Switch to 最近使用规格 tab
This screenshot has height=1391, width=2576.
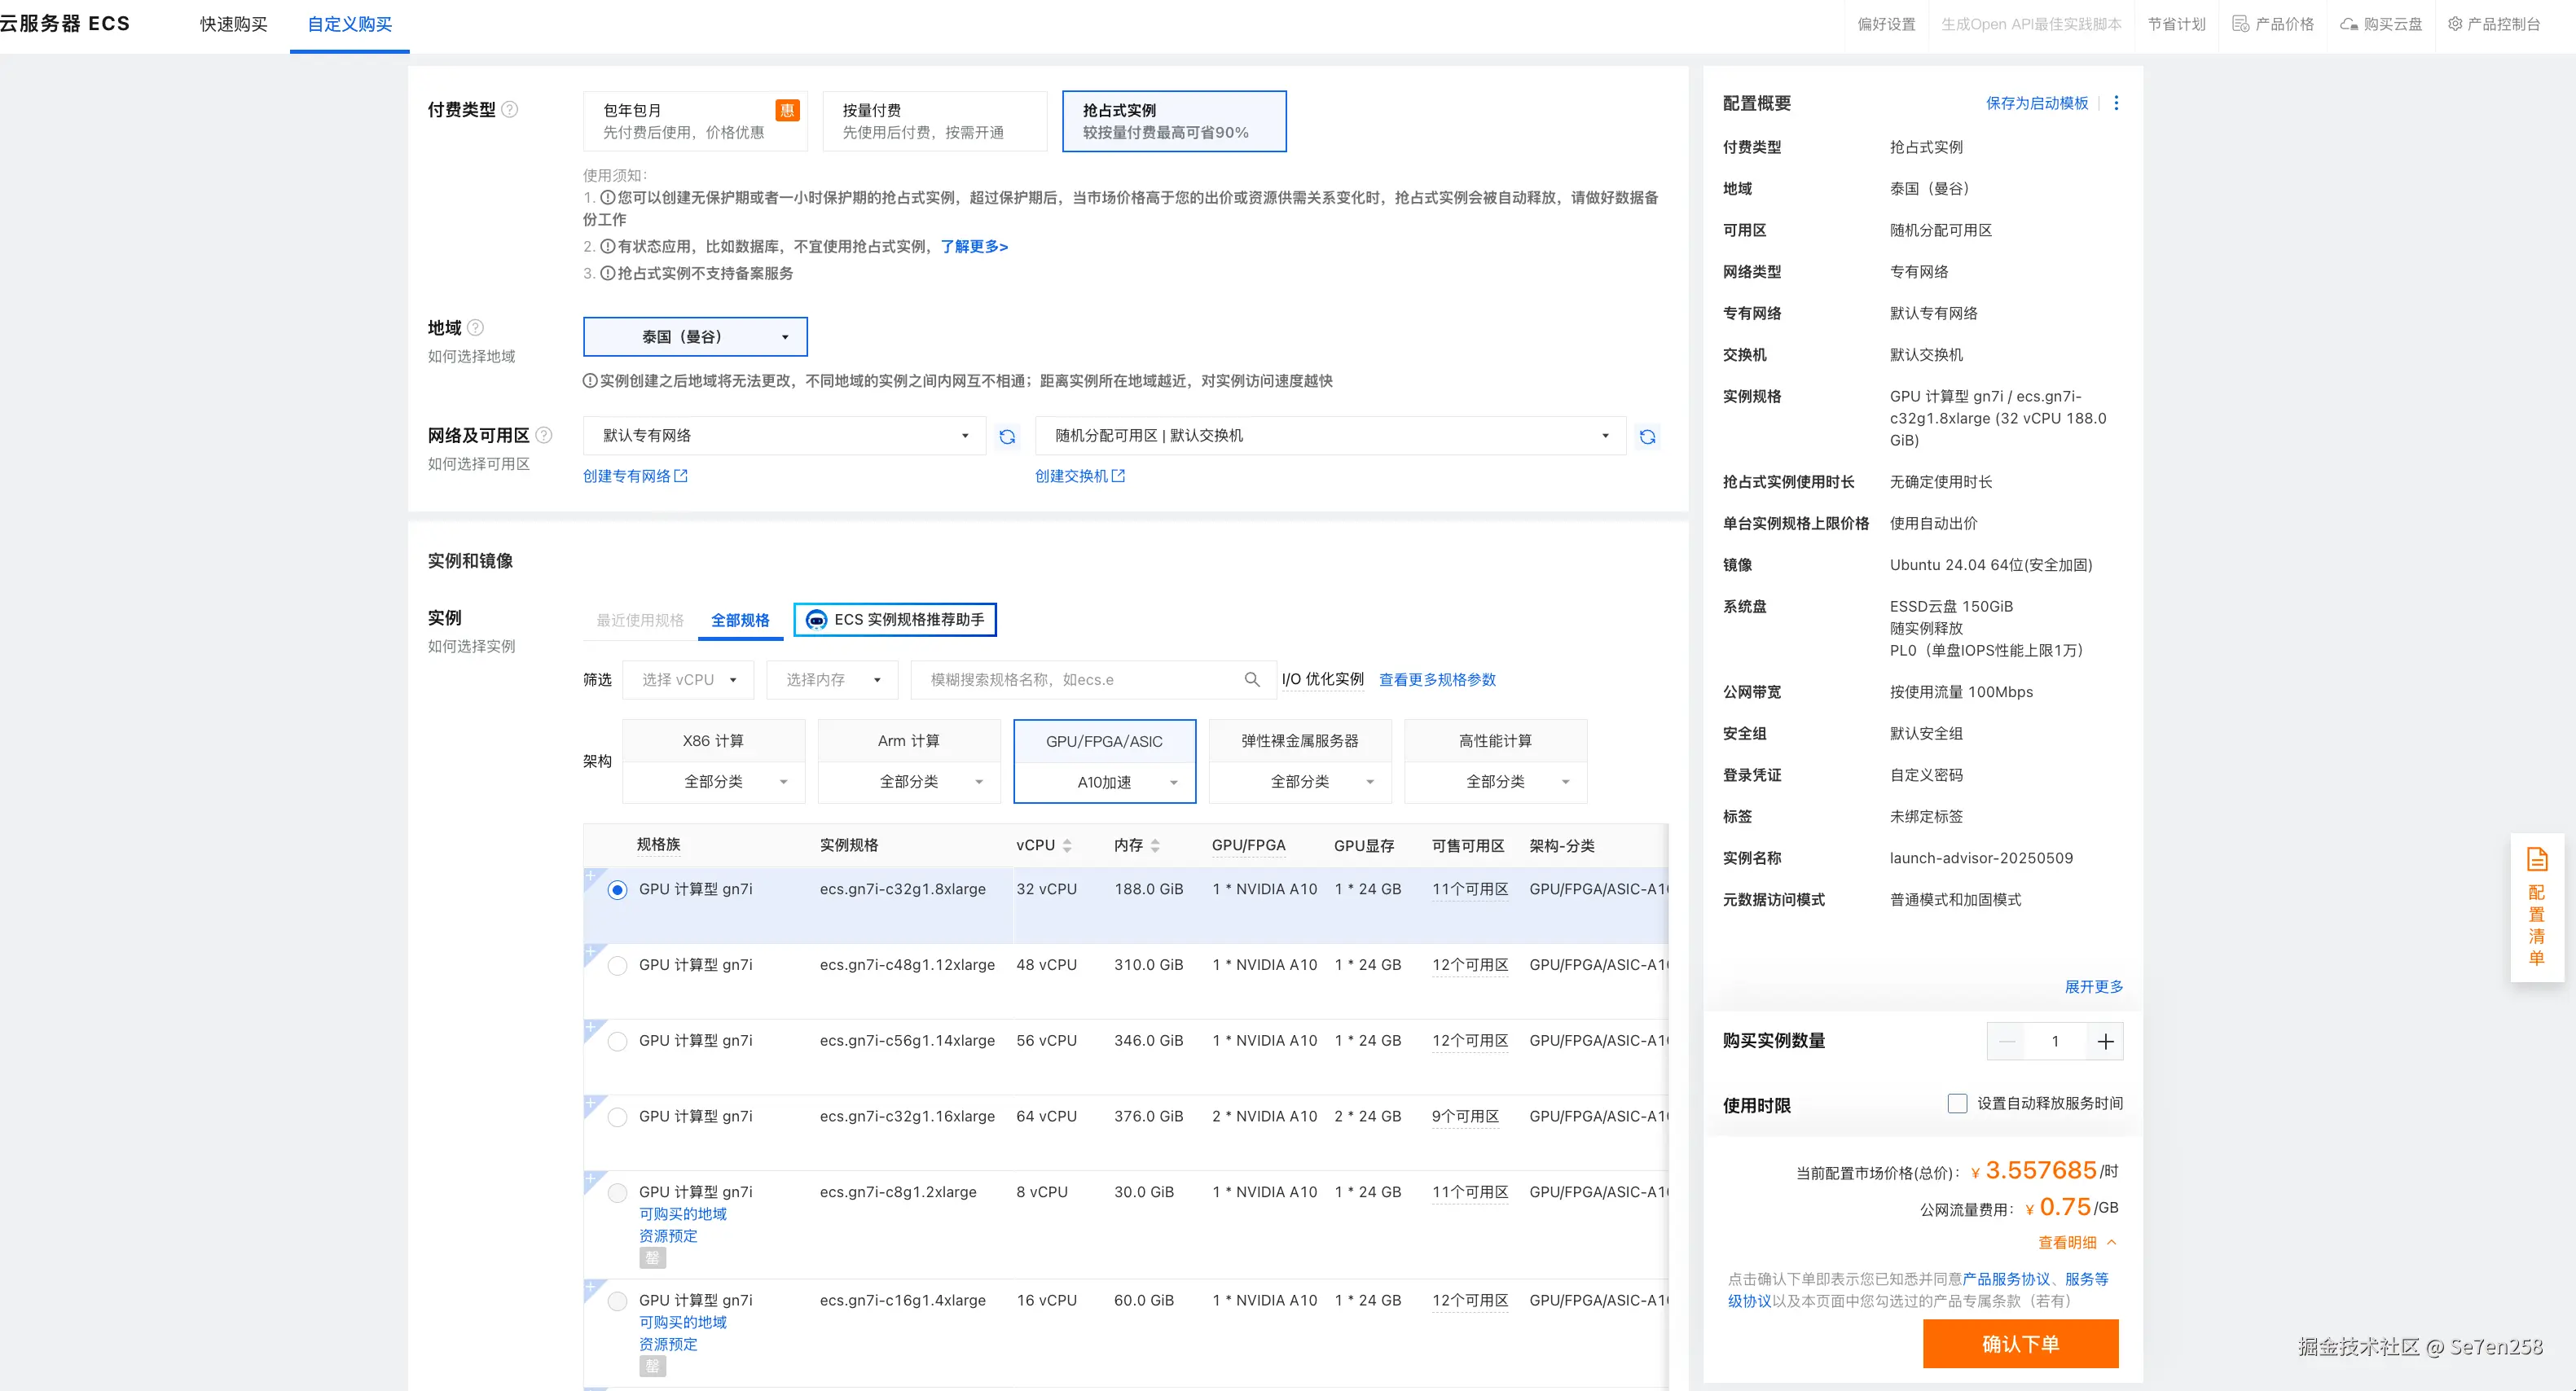[x=640, y=620]
